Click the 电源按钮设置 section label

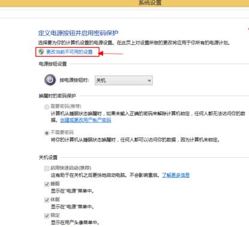pos(53,64)
